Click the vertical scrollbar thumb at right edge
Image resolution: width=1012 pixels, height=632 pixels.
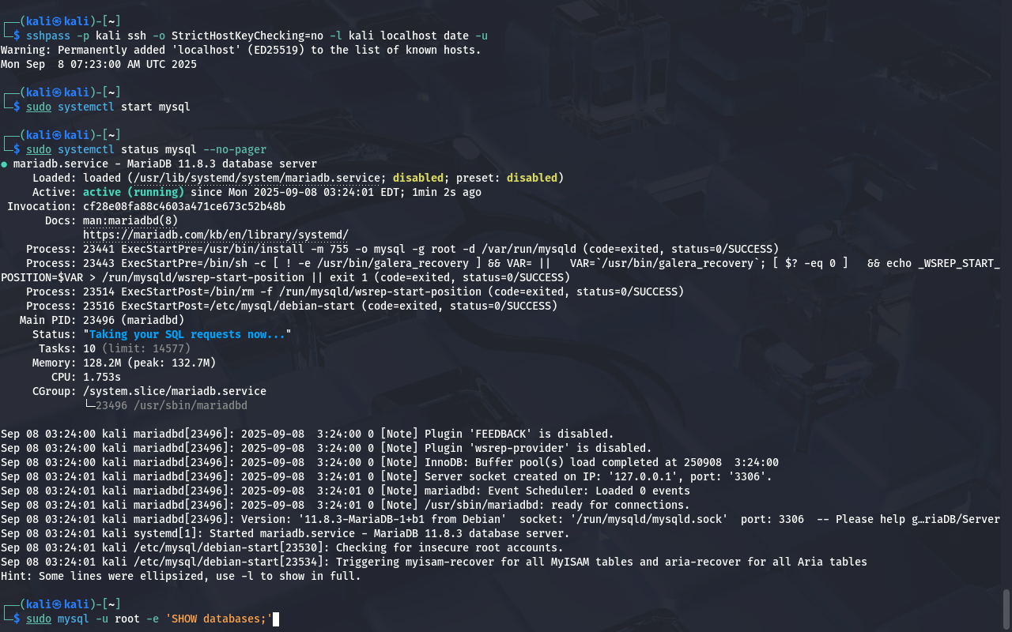(1006, 608)
